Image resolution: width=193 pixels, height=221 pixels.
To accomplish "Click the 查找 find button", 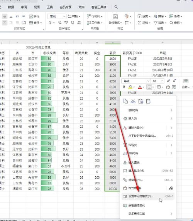I will [x=175, y=23].
